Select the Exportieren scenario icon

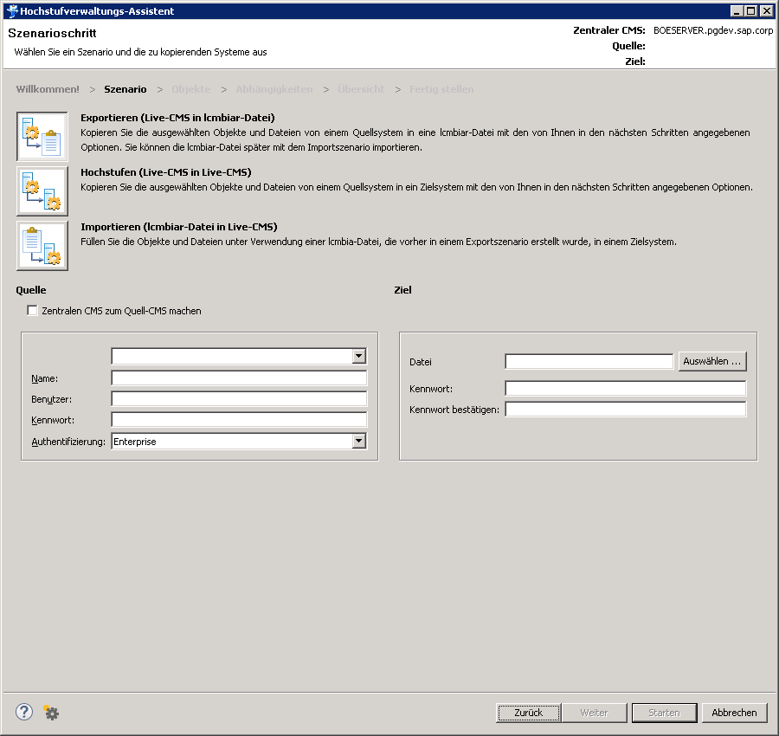pyautogui.click(x=42, y=136)
